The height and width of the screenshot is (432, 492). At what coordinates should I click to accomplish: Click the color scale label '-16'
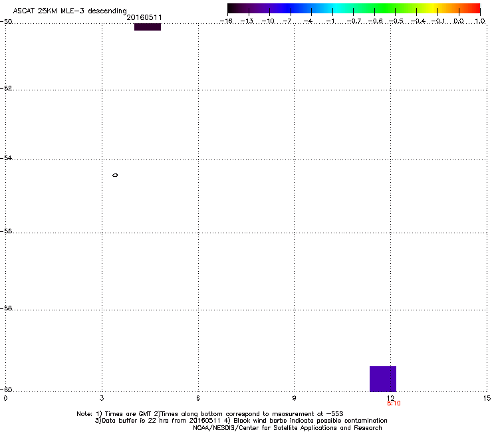[226, 21]
